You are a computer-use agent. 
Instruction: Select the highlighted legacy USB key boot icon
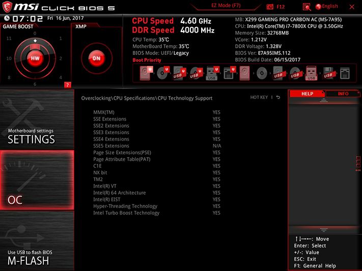311,73
